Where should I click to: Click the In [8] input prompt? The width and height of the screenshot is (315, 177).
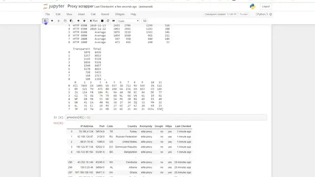click(x=59, y=118)
